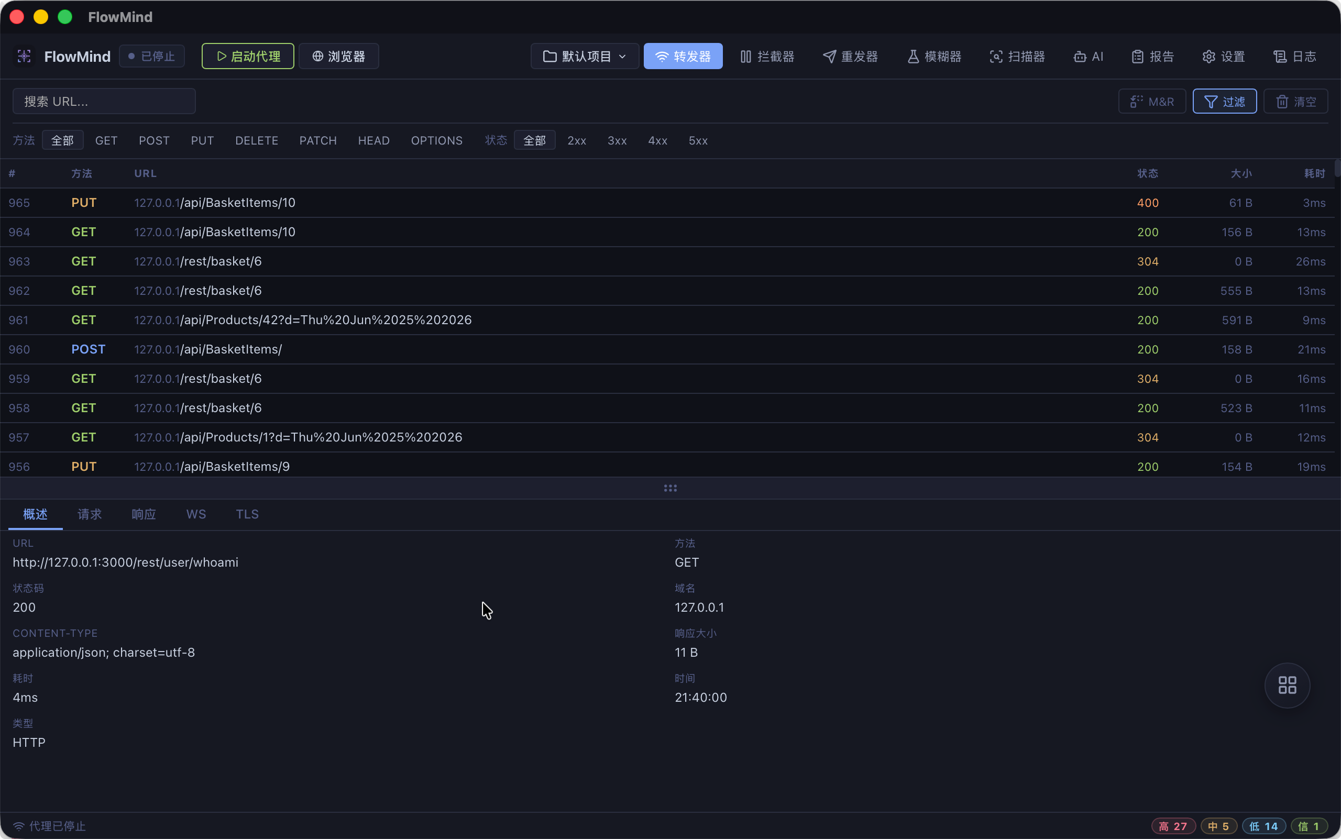The height and width of the screenshot is (839, 1341).
Task: Select 全部 in the status filter
Action: click(534, 140)
